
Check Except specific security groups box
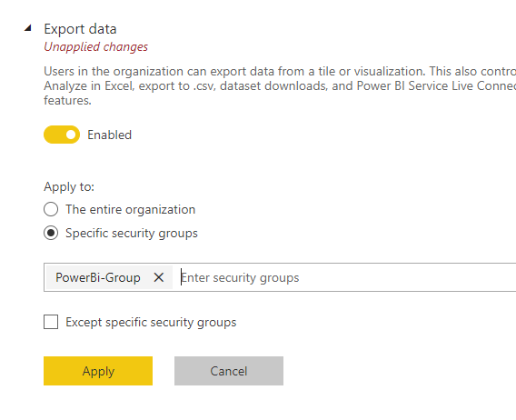(x=51, y=322)
